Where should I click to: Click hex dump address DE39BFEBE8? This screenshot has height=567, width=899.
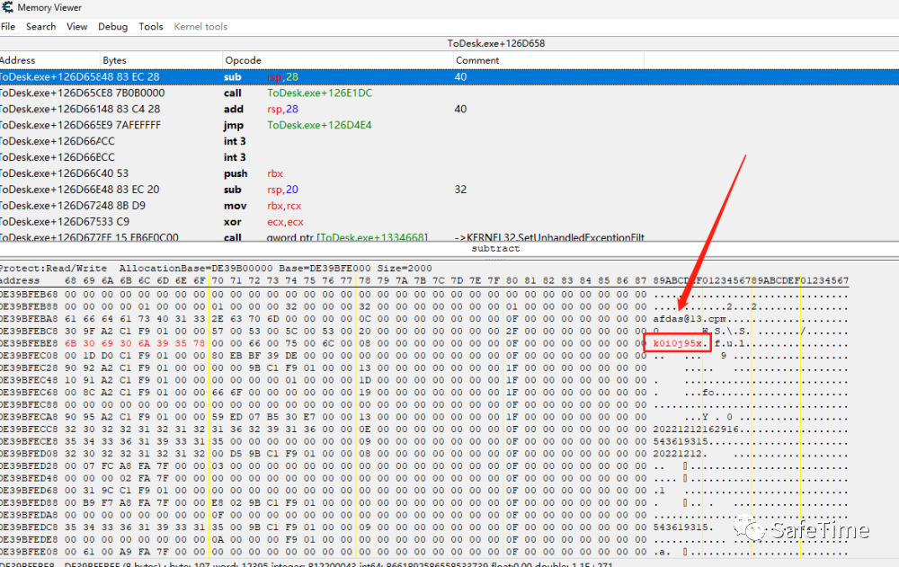(29, 343)
